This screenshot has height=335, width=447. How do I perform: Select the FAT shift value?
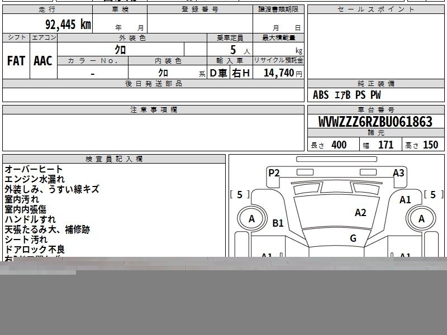click(16, 61)
